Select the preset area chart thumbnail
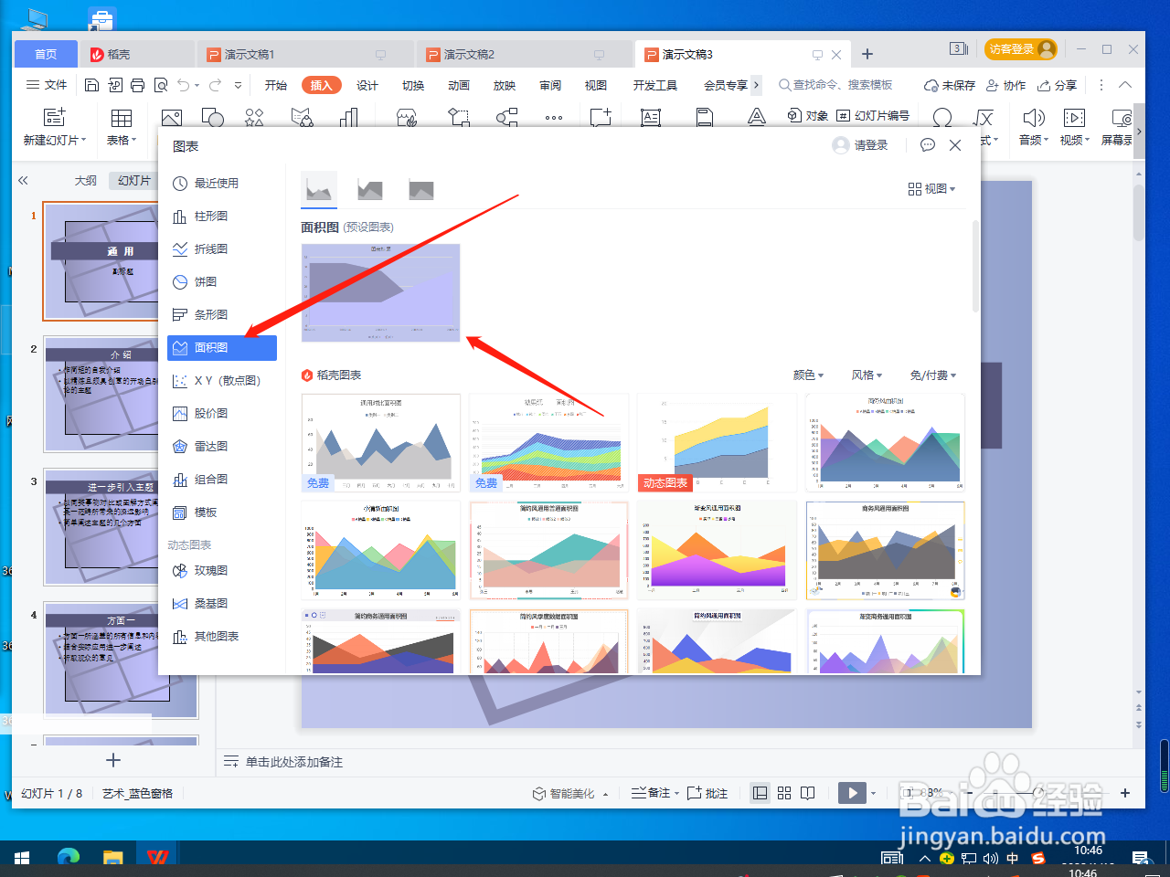The height and width of the screenshot is (877, 1170). 380,292
